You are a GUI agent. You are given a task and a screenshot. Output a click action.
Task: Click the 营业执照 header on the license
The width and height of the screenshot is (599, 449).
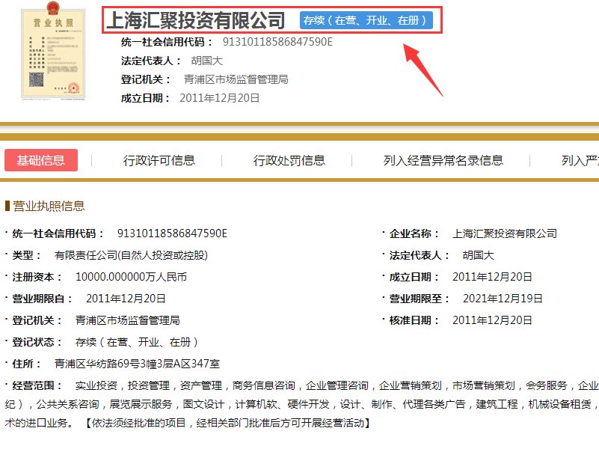click(x=54, y=22)
